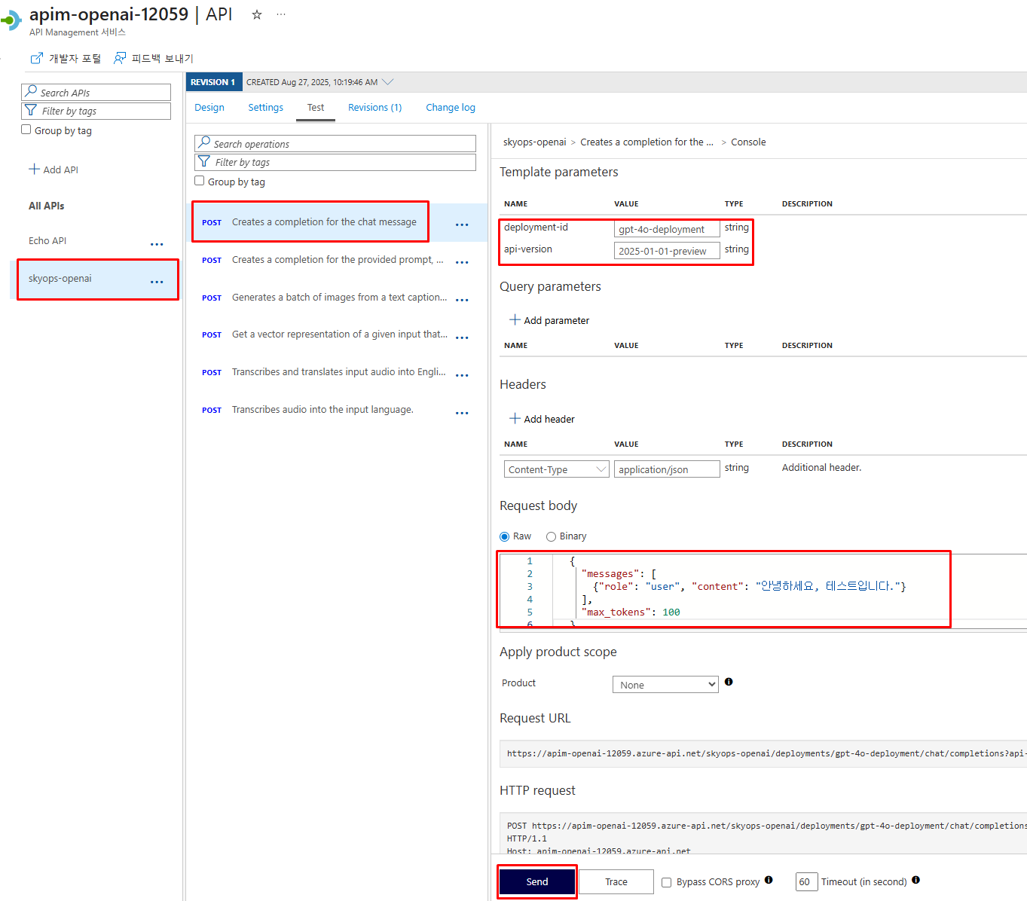Click the info icon beside Timeout

[x=915, y=880]
